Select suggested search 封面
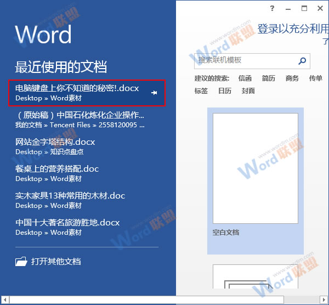 (x=248, y=91)
